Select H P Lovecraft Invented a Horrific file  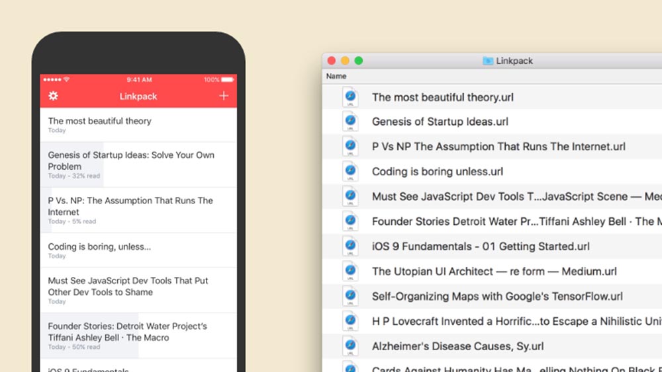(516, 322)
